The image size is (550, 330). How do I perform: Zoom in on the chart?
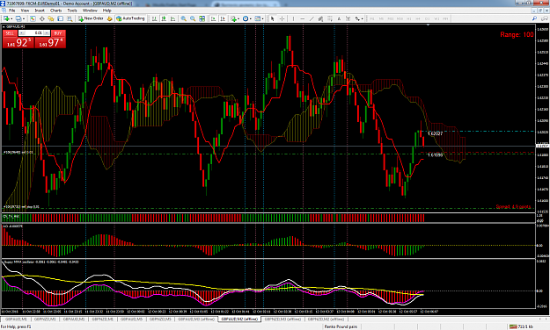183,18
